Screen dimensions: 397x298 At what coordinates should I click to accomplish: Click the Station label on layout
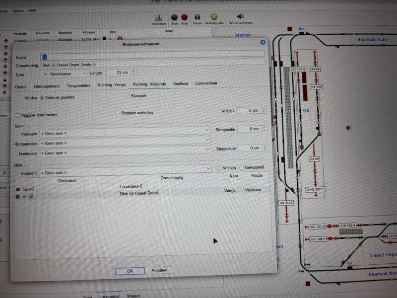point(243,35)
